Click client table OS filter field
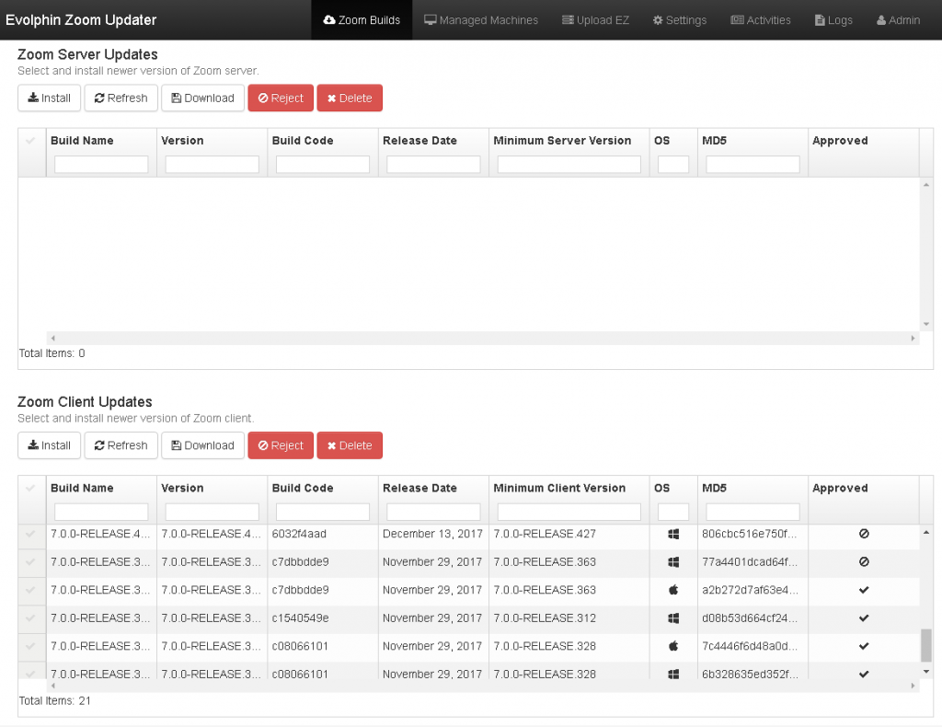 672,512
